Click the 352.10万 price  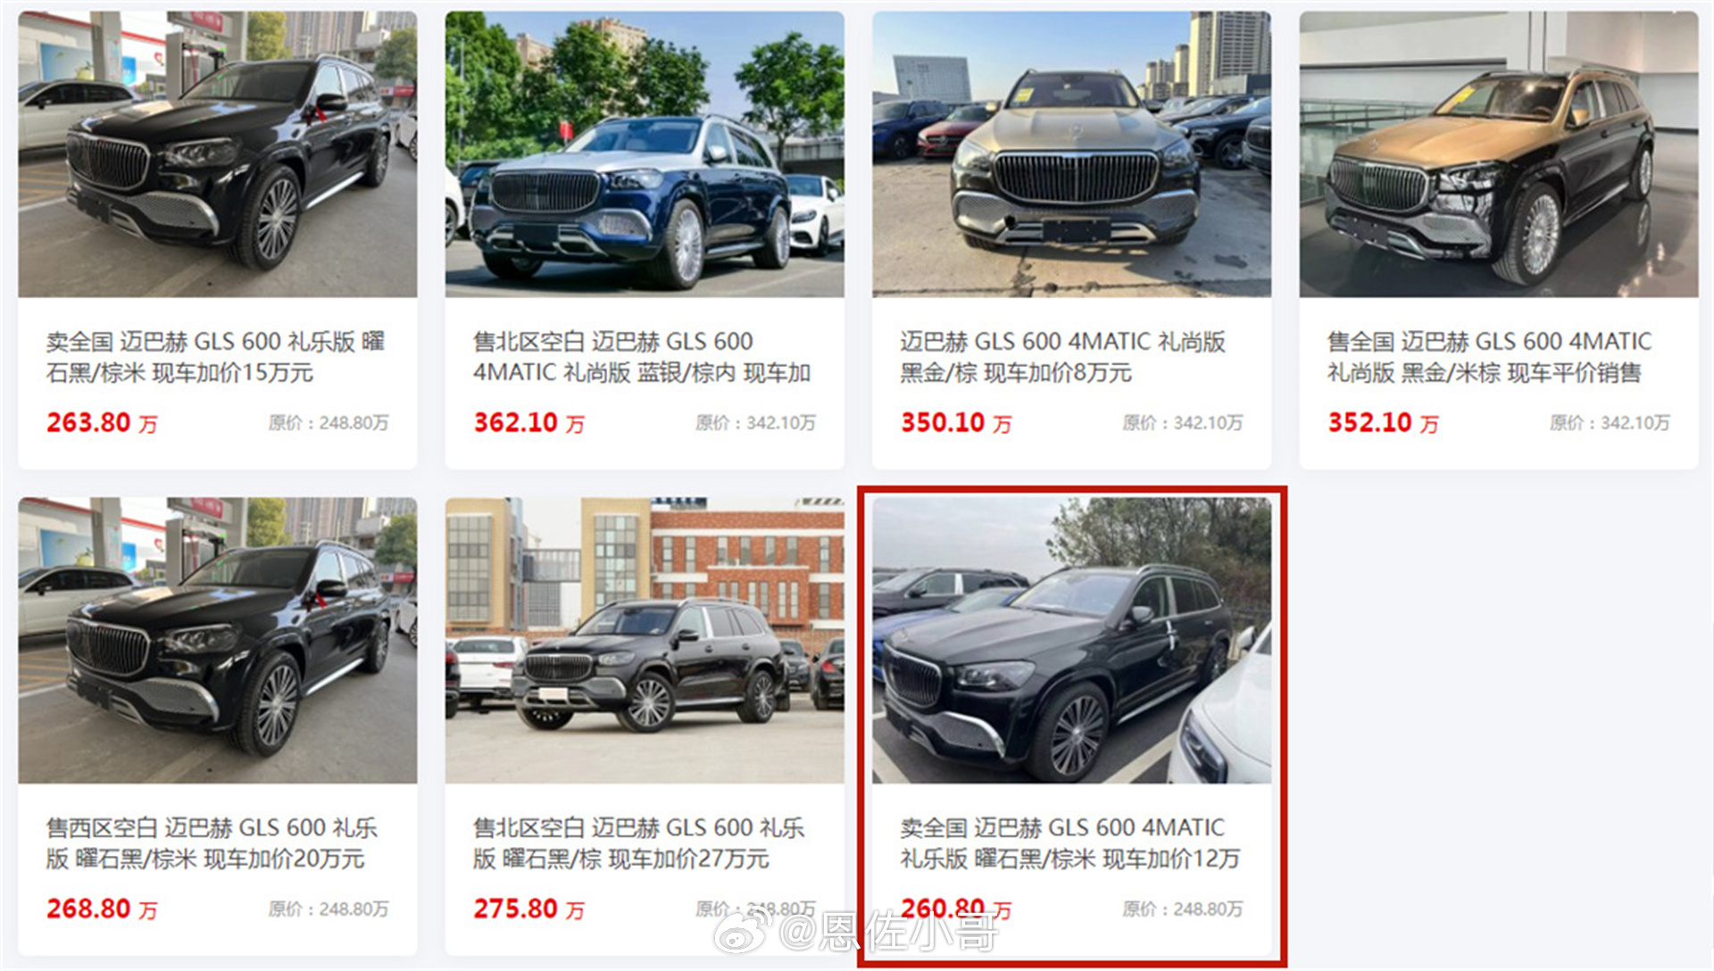1383,422
